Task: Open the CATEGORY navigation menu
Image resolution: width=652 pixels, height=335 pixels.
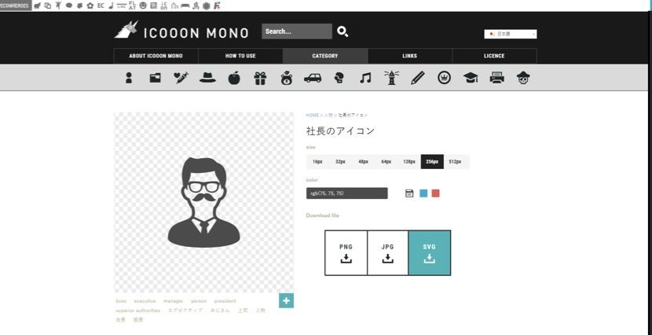Action: (x=325, y=56)
